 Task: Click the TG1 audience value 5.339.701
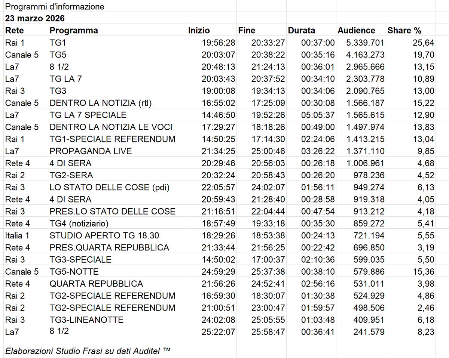365,43
